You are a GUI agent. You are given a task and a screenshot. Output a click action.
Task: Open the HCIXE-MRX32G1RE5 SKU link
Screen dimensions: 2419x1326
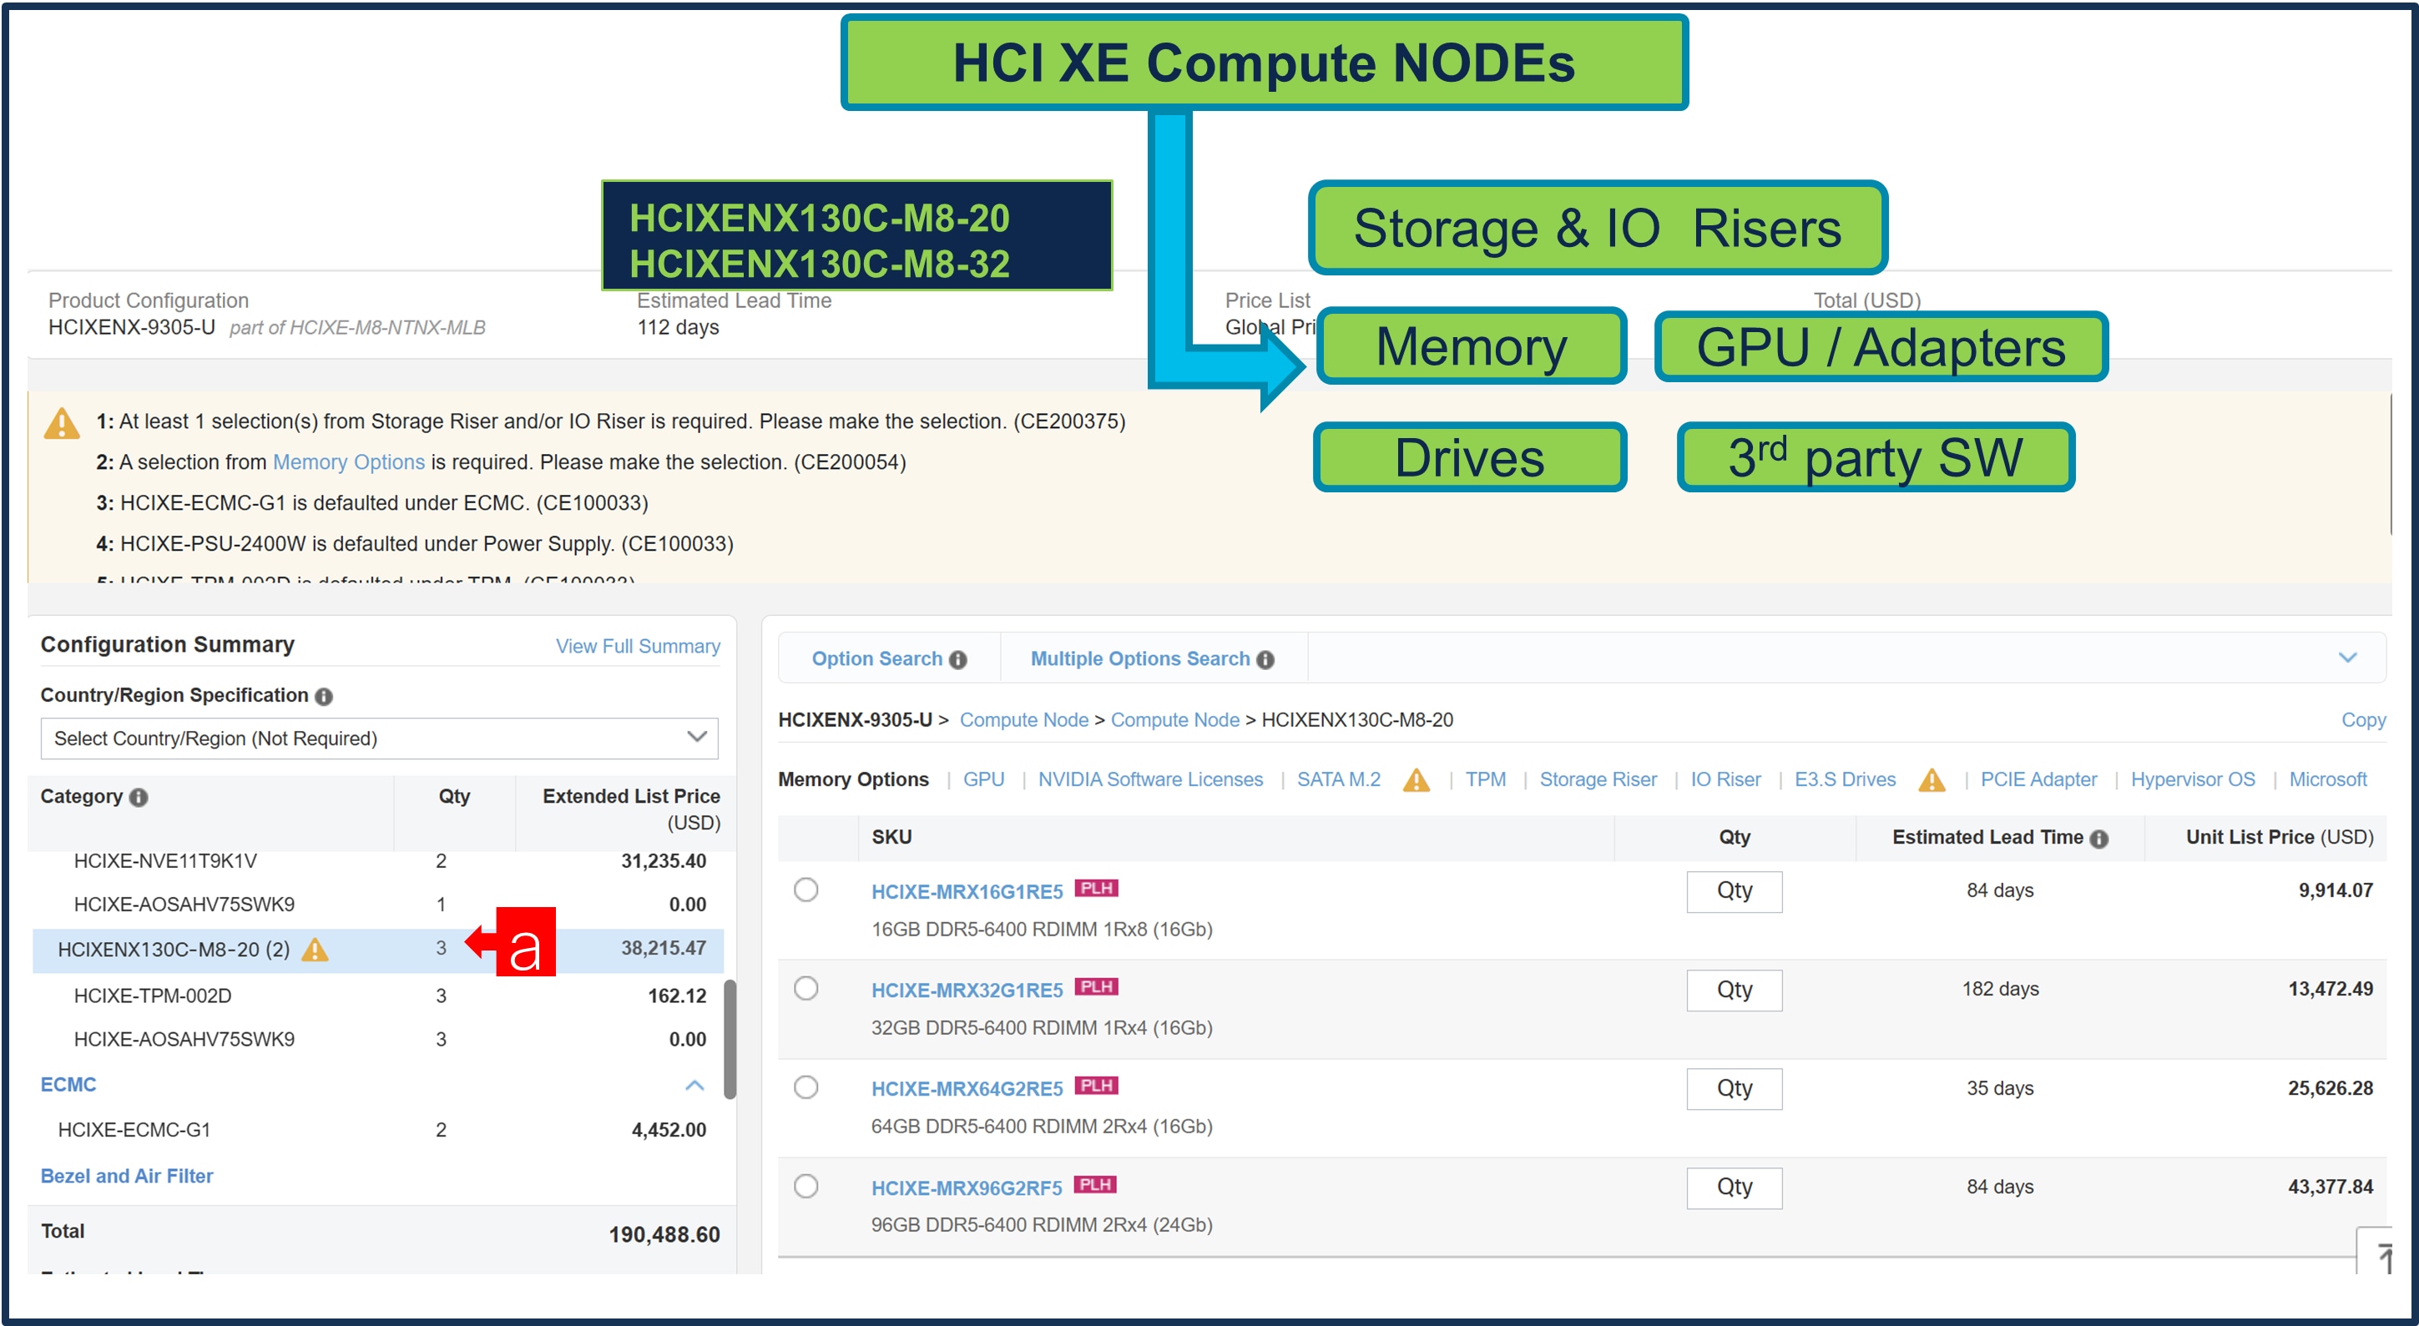coord(967,990)
